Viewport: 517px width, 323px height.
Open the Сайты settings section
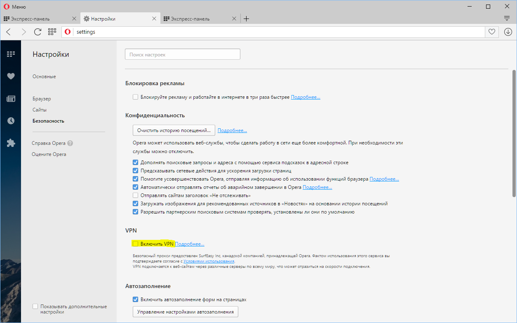pos(40,110)
